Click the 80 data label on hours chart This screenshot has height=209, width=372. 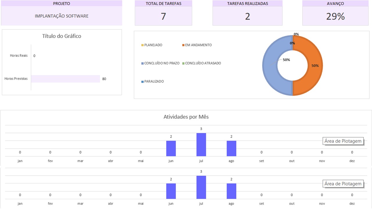(x=104, y=79)
